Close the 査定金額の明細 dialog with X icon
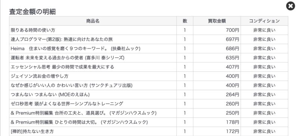 (291, 6)
